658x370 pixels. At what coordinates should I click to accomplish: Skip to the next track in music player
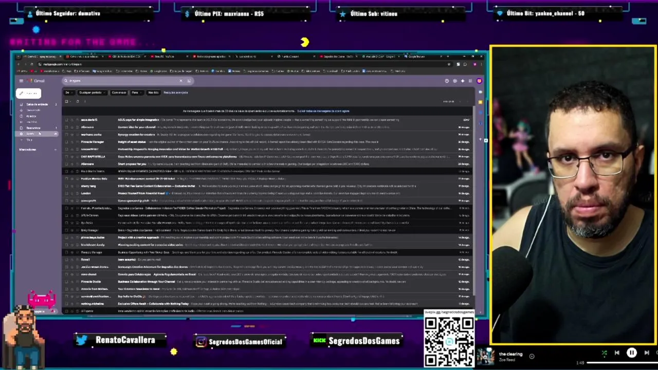[x=647, y=353]
